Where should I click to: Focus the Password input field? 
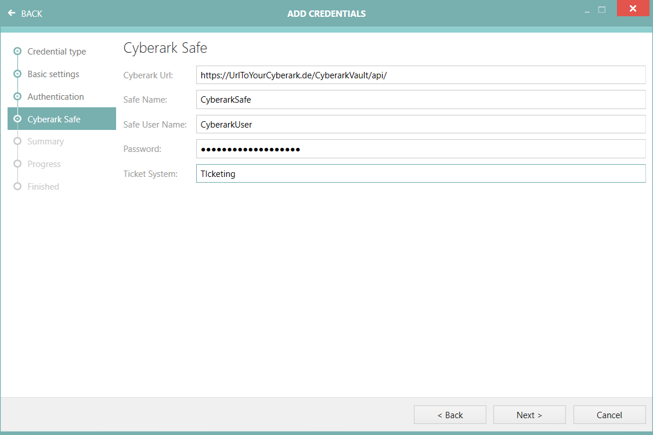[x=420, y=149]
